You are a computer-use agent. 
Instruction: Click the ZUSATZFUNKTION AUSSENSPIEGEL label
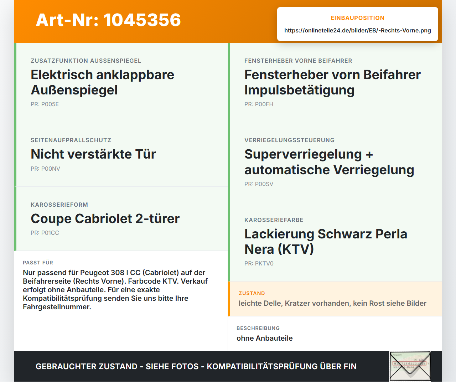(86, 61)
